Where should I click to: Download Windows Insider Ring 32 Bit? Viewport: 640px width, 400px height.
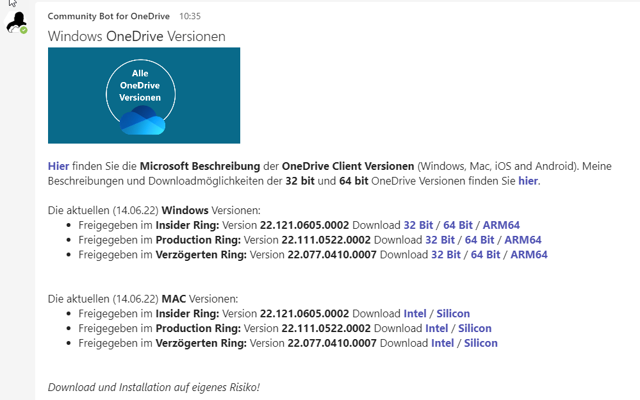[418, 225]
